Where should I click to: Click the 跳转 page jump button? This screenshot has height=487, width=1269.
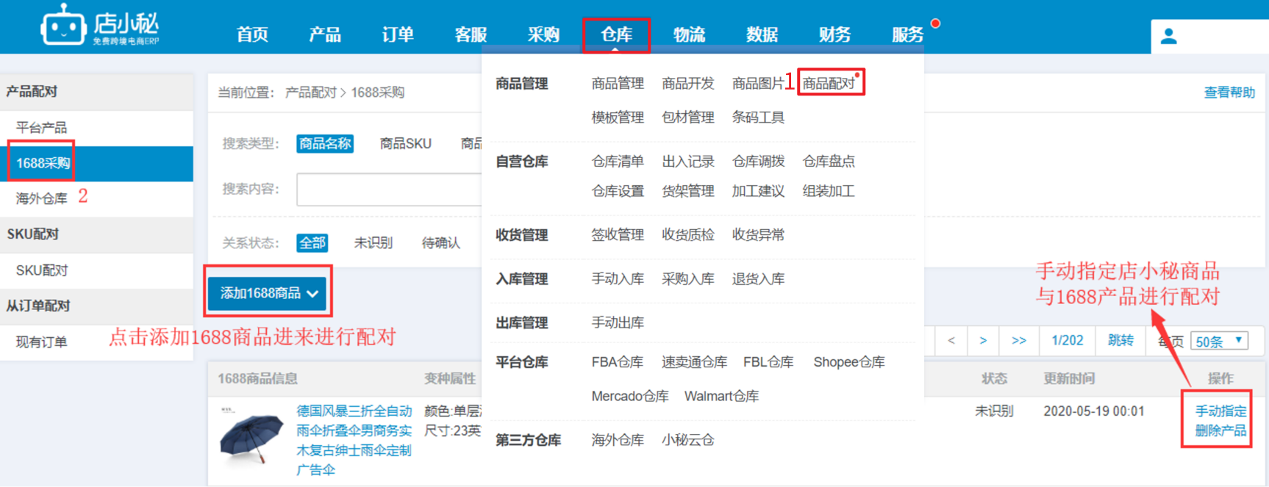pyautogui.click(x=1120, y=341)
